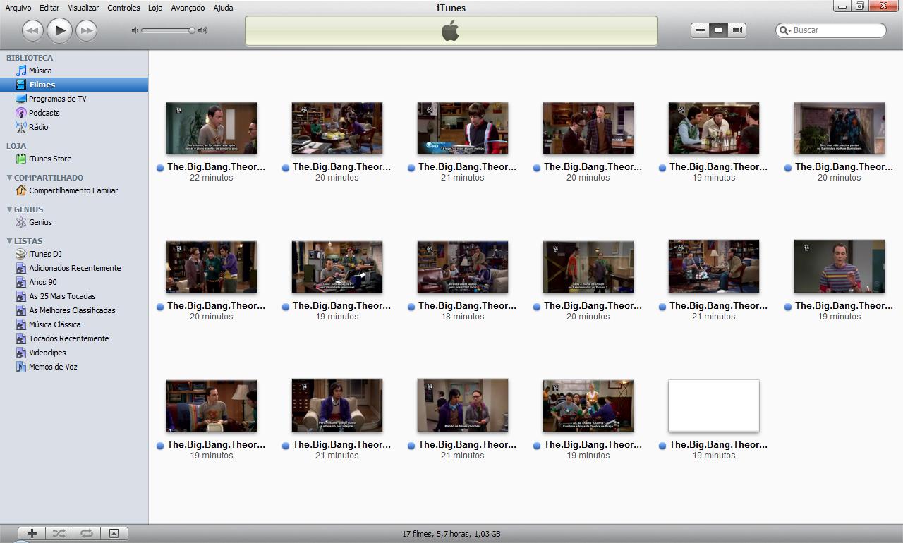Open the Visualizar menu
The width and height of the screenshot is (903, 543).
coord(83,8)
